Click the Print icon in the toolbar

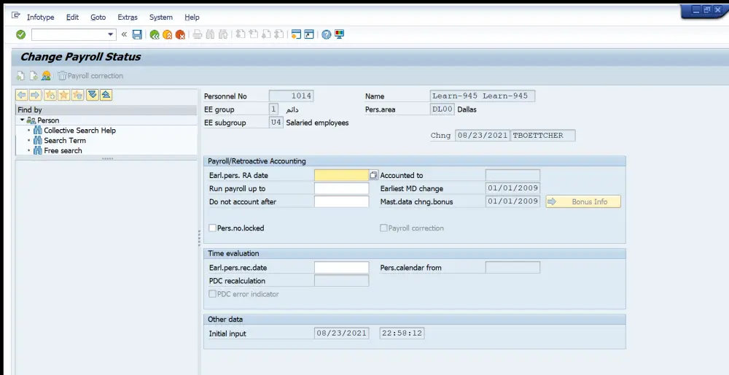click(x=197, y=34)
